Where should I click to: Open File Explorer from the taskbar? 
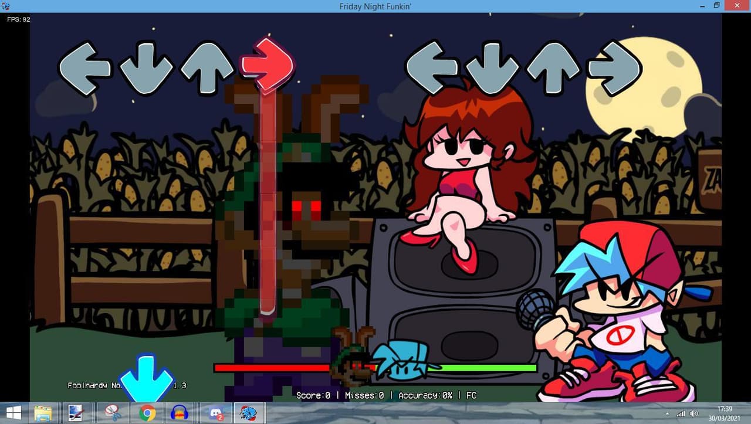(43, 413)
